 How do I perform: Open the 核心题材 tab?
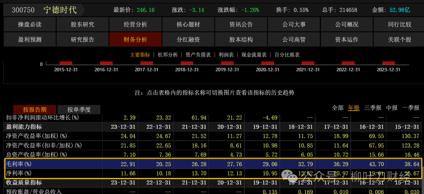[188, 25]
